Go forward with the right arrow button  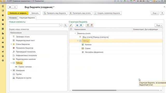[15, 7]
